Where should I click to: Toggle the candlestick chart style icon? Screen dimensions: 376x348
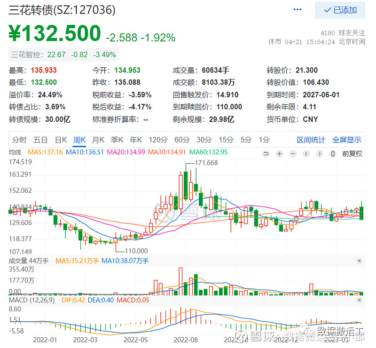click(x=333, y=154)
